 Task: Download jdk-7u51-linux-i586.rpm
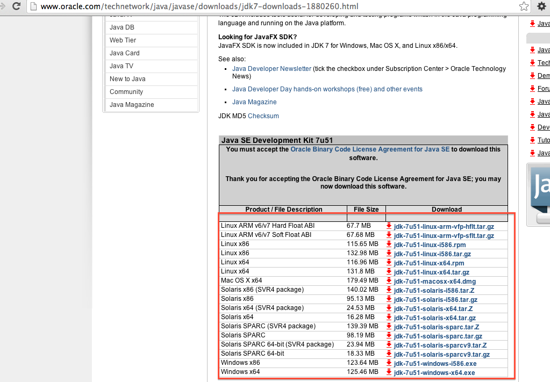430,245
